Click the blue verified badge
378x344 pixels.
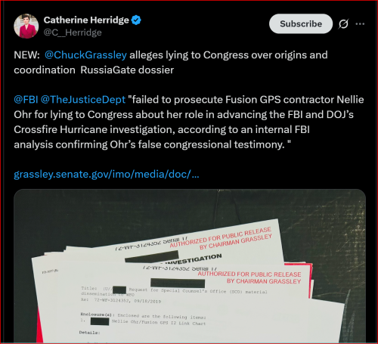click(136, 20)
